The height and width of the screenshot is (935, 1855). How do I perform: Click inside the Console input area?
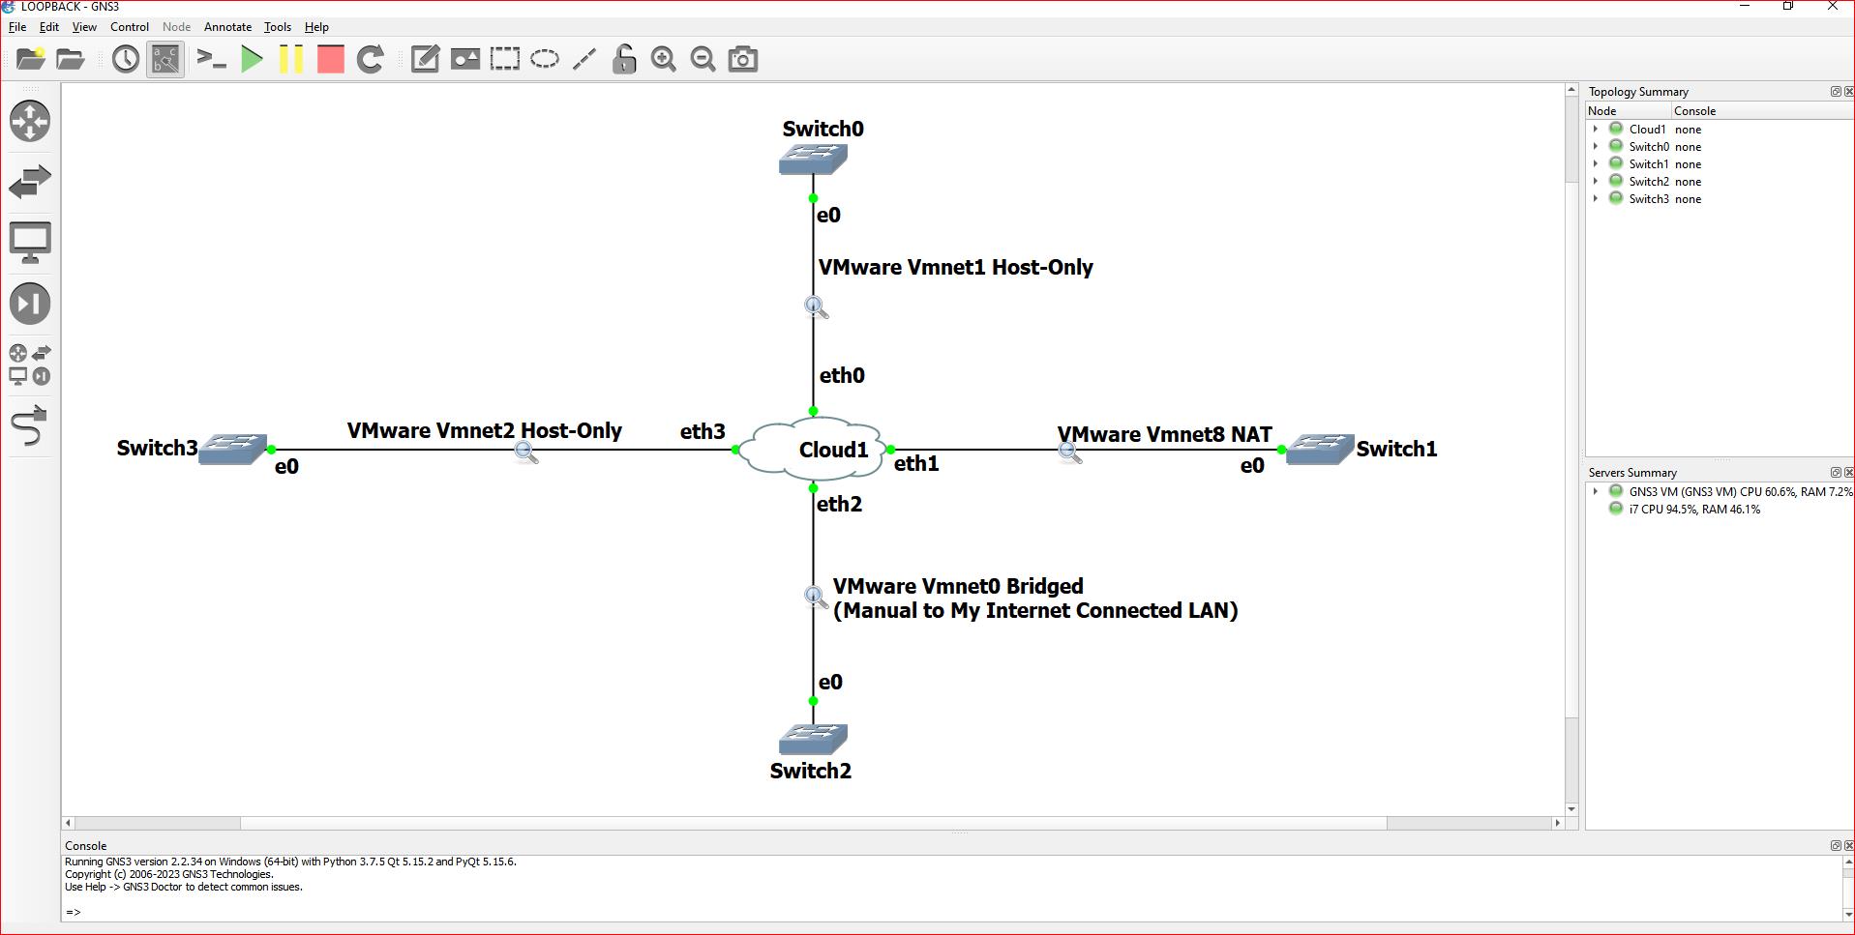point(387,911)
